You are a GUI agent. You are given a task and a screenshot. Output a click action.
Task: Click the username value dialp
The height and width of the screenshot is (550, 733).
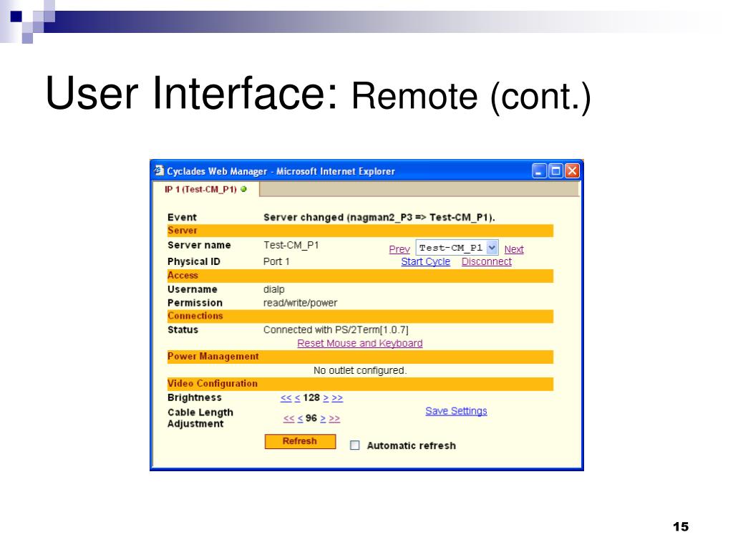pos(274,289)
